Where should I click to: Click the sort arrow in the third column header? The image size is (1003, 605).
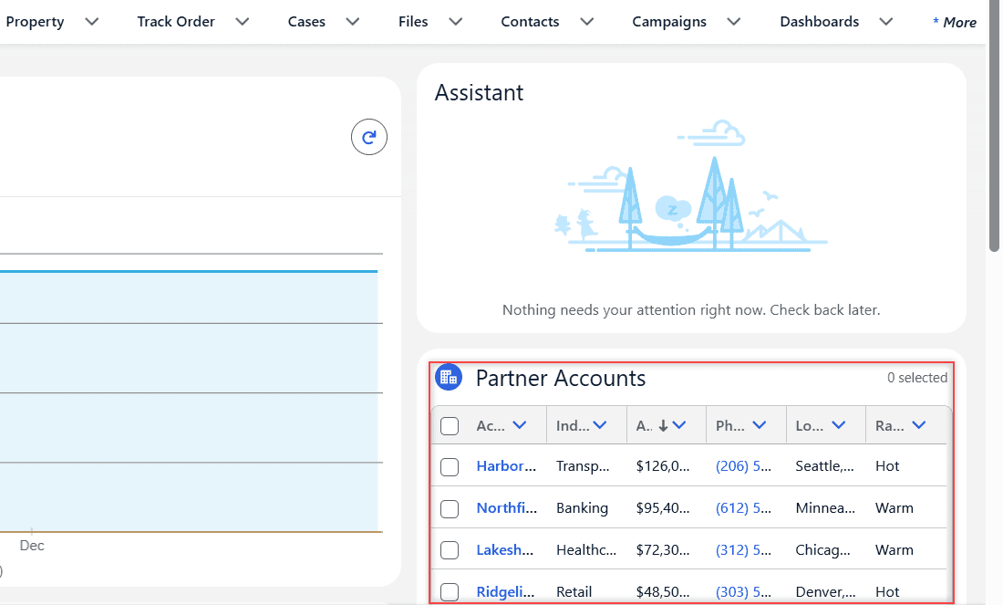point(663,425)
